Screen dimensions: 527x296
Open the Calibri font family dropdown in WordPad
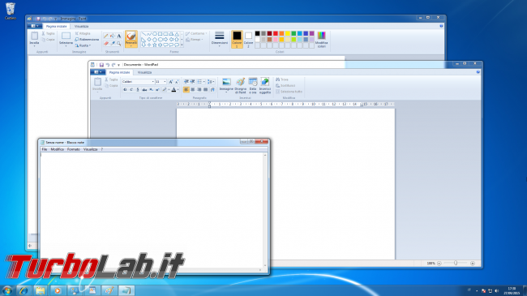[152, 82]
